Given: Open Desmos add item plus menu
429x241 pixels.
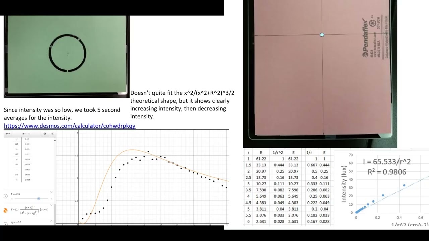Looking at the screenshot, I should pyautogui.click(x=7, y=134).
